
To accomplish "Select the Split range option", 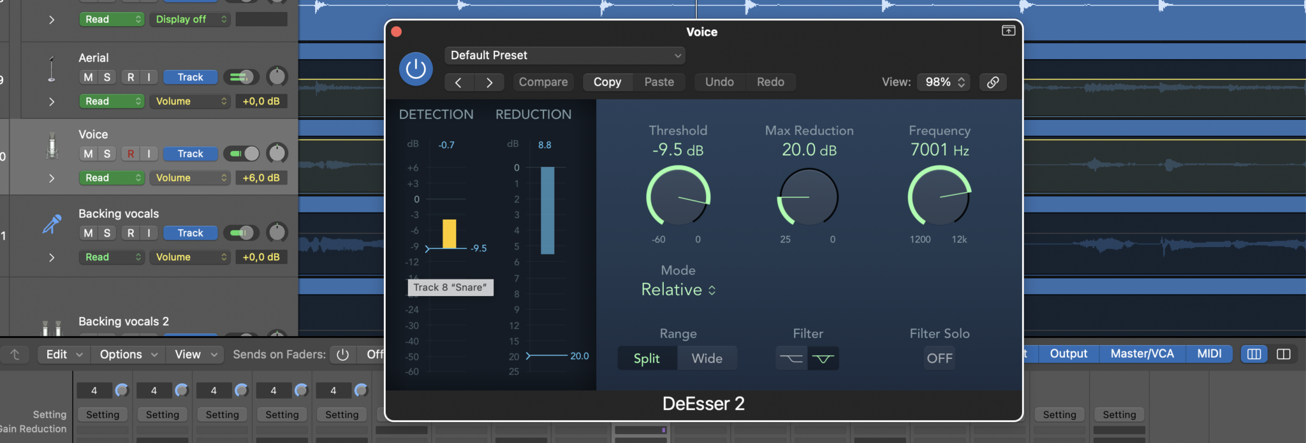I will [647, 358].
